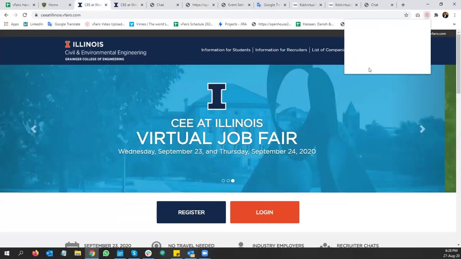Go to next carousel slide
Screen dimensions: 461x259
[422, 129]
